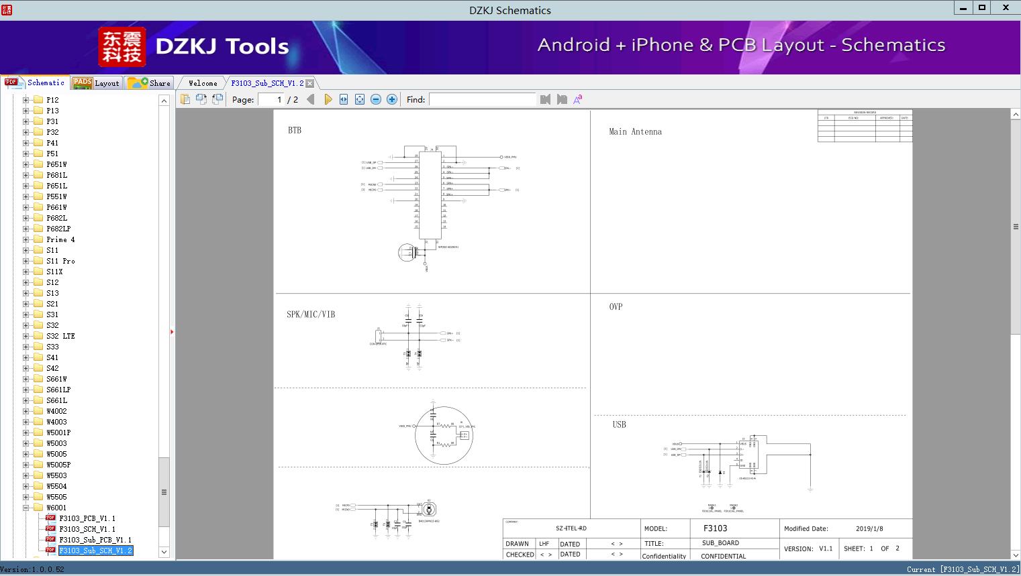1021x576 pixels.
Task: Click the W6001 folder icon
Action: [38, 508]
